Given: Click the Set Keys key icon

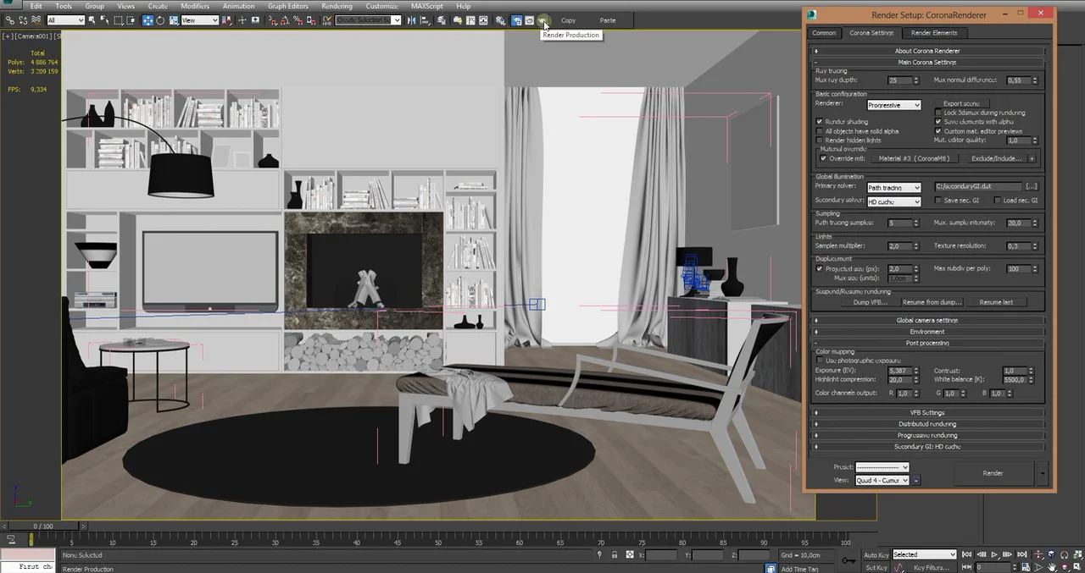Looking at the screenshot, I should point(849,560).
